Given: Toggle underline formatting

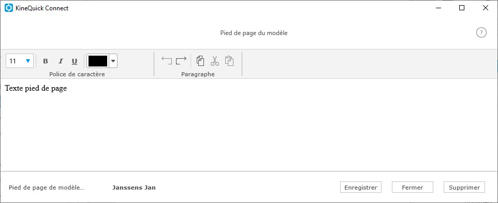Looking at the screenshot, I should (x=75, y=61).
